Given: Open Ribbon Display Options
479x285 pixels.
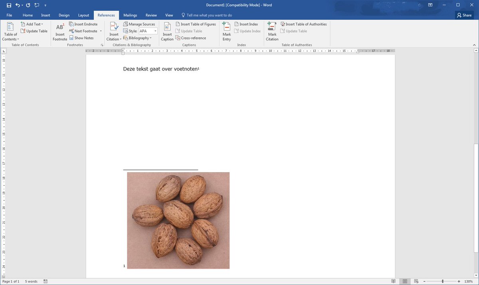Looking at the screenshot, I should tap(430, 5).
